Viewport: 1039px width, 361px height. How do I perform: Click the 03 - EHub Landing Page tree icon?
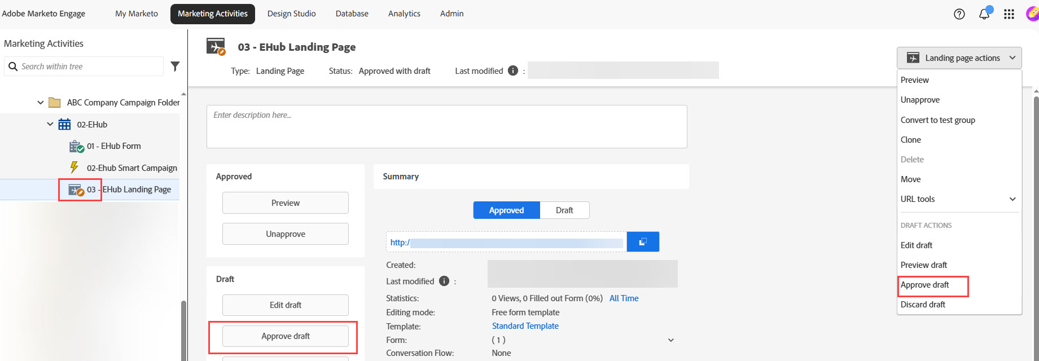coord(76,190)
